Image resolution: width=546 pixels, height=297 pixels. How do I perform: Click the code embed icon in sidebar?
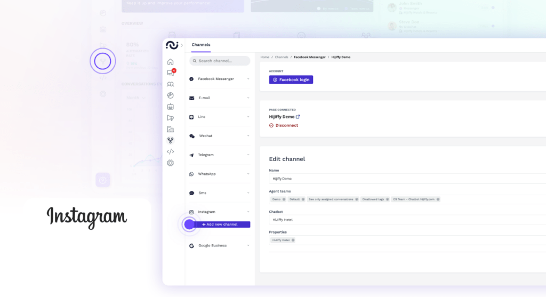tap(170, 151)
